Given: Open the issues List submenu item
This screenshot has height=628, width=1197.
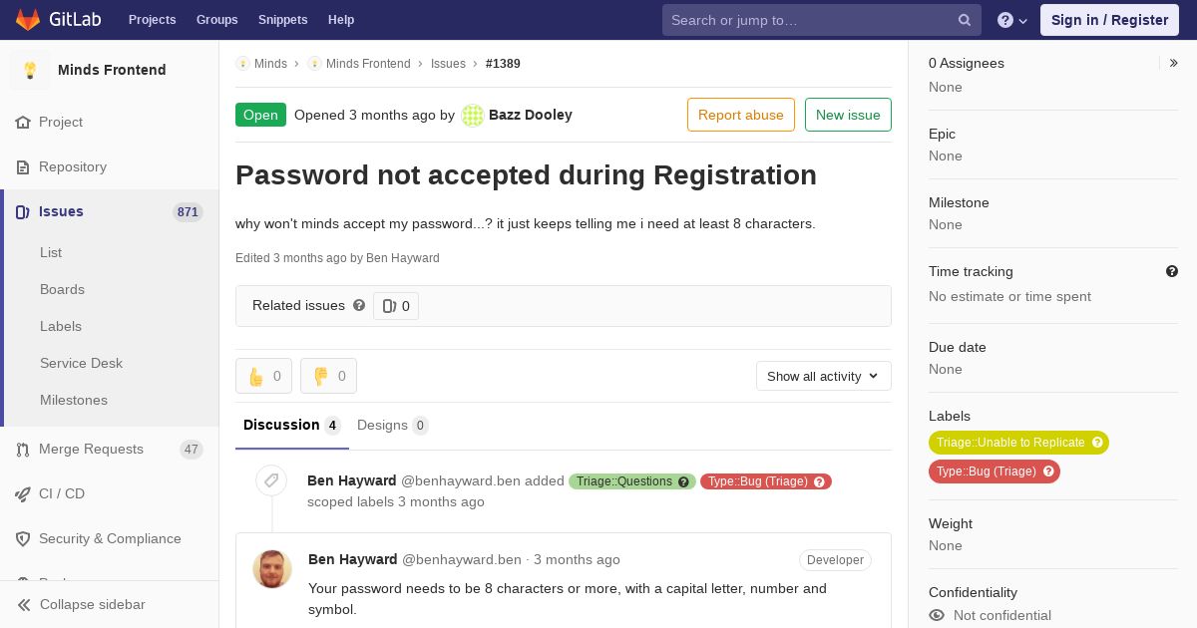Looking at the screenshot, I should click(51, 252).
